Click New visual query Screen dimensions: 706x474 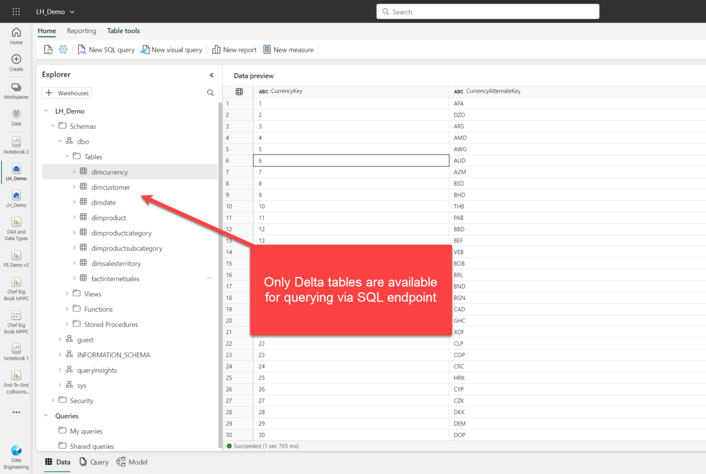point(171,50)
